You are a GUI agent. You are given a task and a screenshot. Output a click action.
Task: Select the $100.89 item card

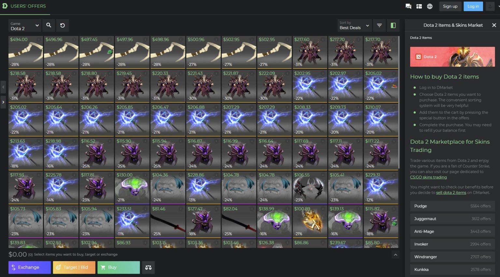(x=310, y=221)
